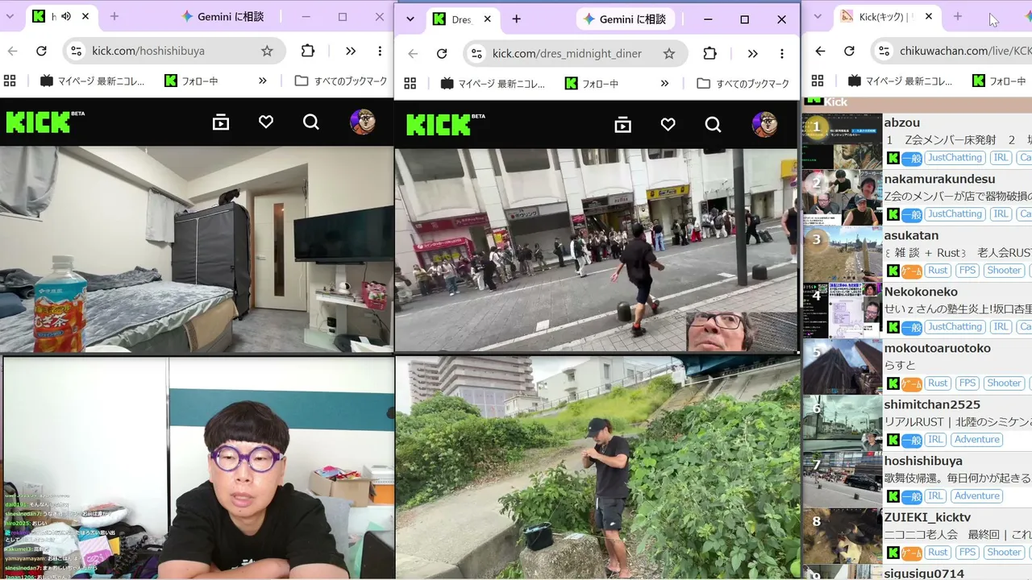1032x580 pixels.
Task: Open abzou's stream thumbnail ranked 1
Action: click(x=842, y=141)
